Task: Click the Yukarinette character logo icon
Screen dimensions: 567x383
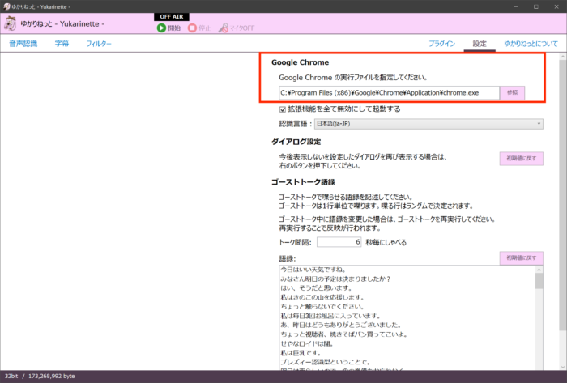Action: tap(10, 23)
